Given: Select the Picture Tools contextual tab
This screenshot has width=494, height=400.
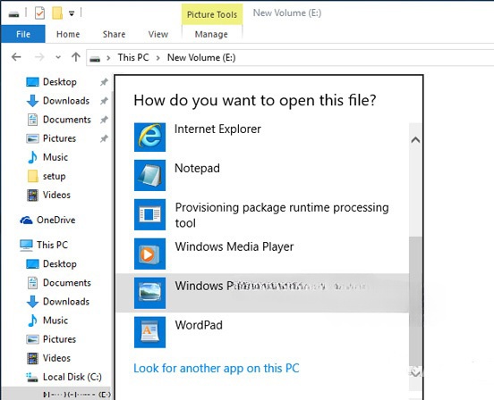Looking at the screenshot, I should [212, 14].
